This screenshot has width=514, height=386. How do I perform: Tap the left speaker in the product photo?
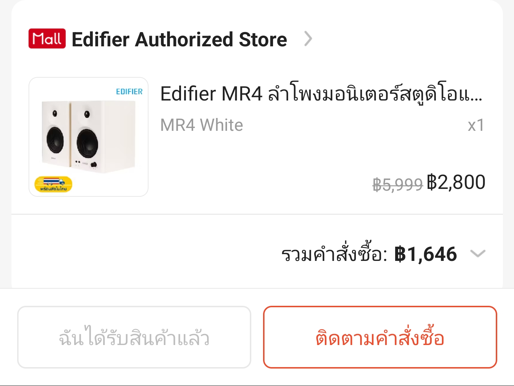(x=56, y=134)
